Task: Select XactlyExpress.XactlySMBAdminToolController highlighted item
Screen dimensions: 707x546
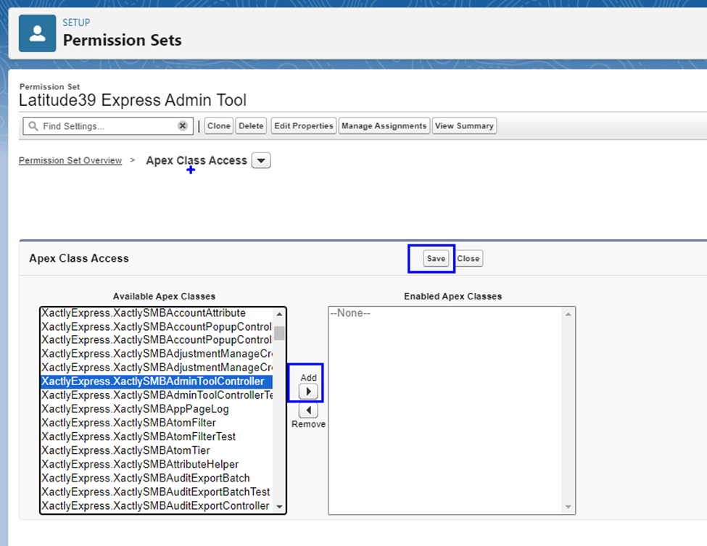Action: point(157,381)
